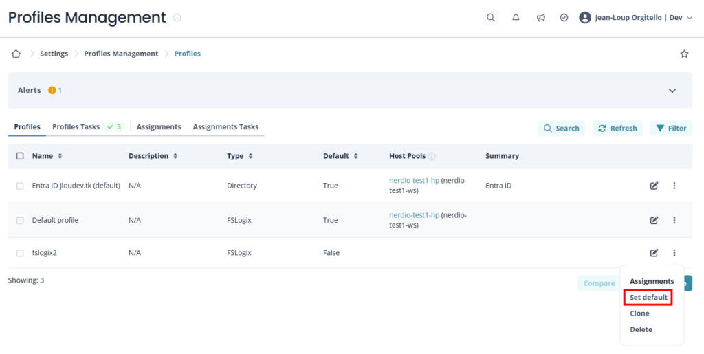This screenshot has width=704, height=354.
Task: Click the info icon beside Profiles Management title
Action: click(x=177, y=17)
